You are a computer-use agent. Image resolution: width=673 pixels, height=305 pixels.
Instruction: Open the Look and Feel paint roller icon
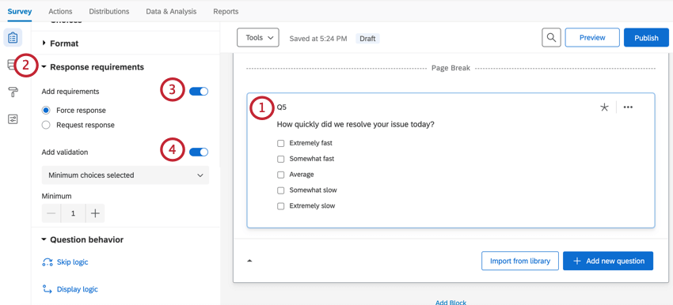(13, 92)
